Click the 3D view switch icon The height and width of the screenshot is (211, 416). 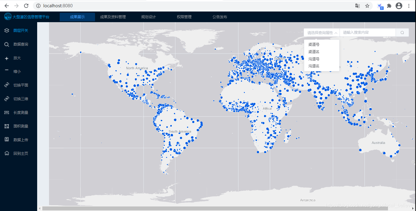pos(7,99)
